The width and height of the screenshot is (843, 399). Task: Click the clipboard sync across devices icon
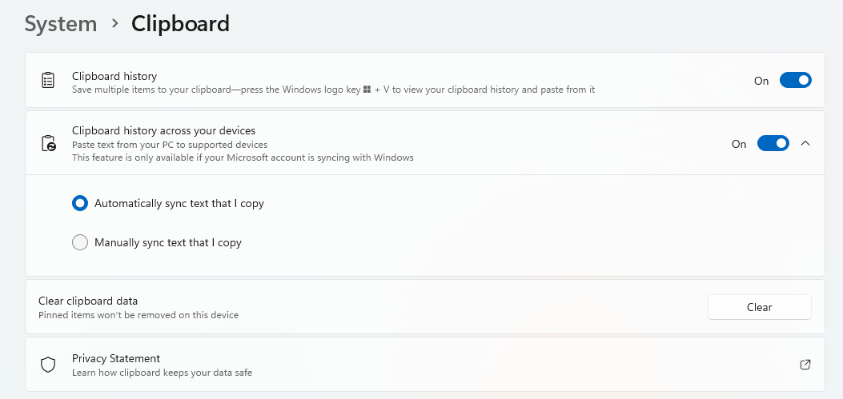click(48, 144)
